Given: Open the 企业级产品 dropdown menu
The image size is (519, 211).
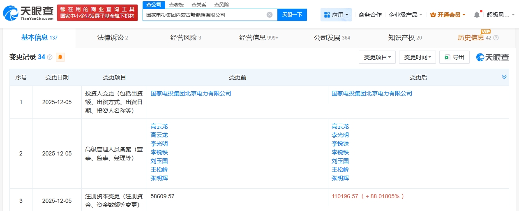Looking at the screenshot, I should 405,15.
